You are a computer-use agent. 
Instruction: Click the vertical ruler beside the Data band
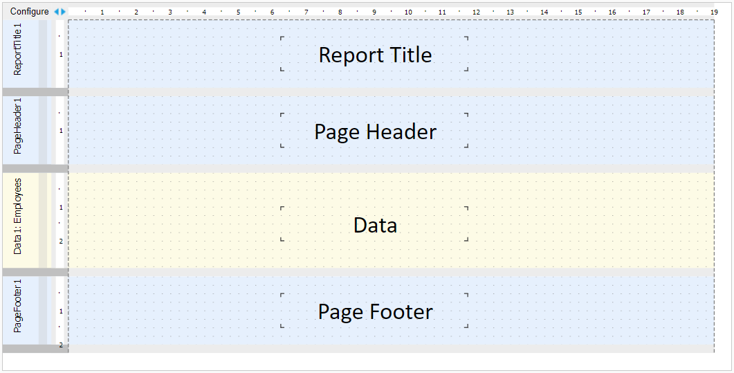point(61,220)
